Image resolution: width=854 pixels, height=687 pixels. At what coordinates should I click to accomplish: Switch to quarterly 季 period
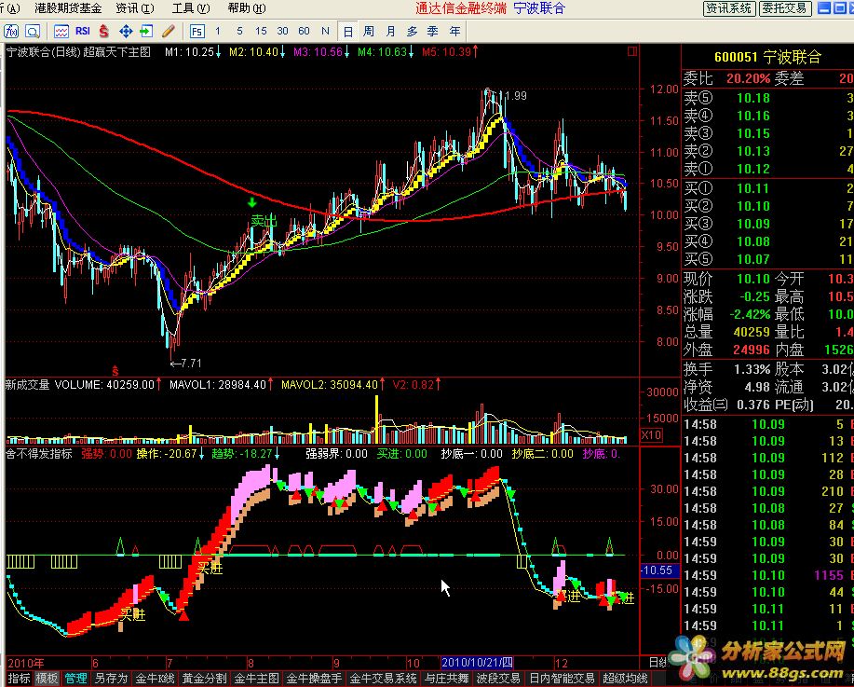pos(433,31)
